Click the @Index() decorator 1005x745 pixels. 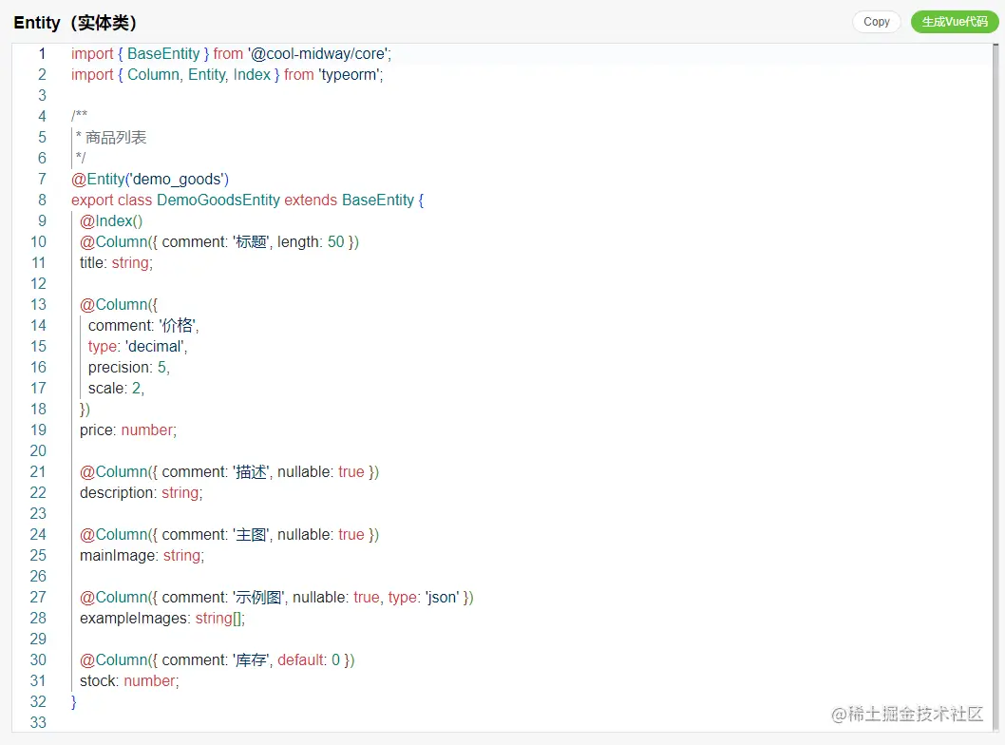pyautogui.click(x=111, y=221)
